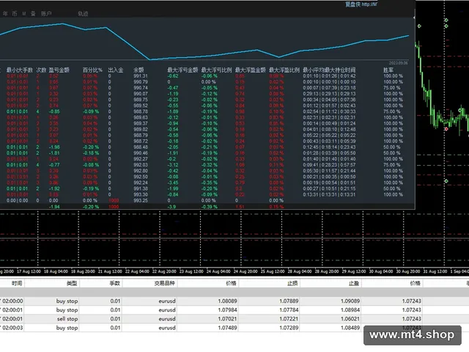Click the 止损 header in the orders table

[292, 283]
